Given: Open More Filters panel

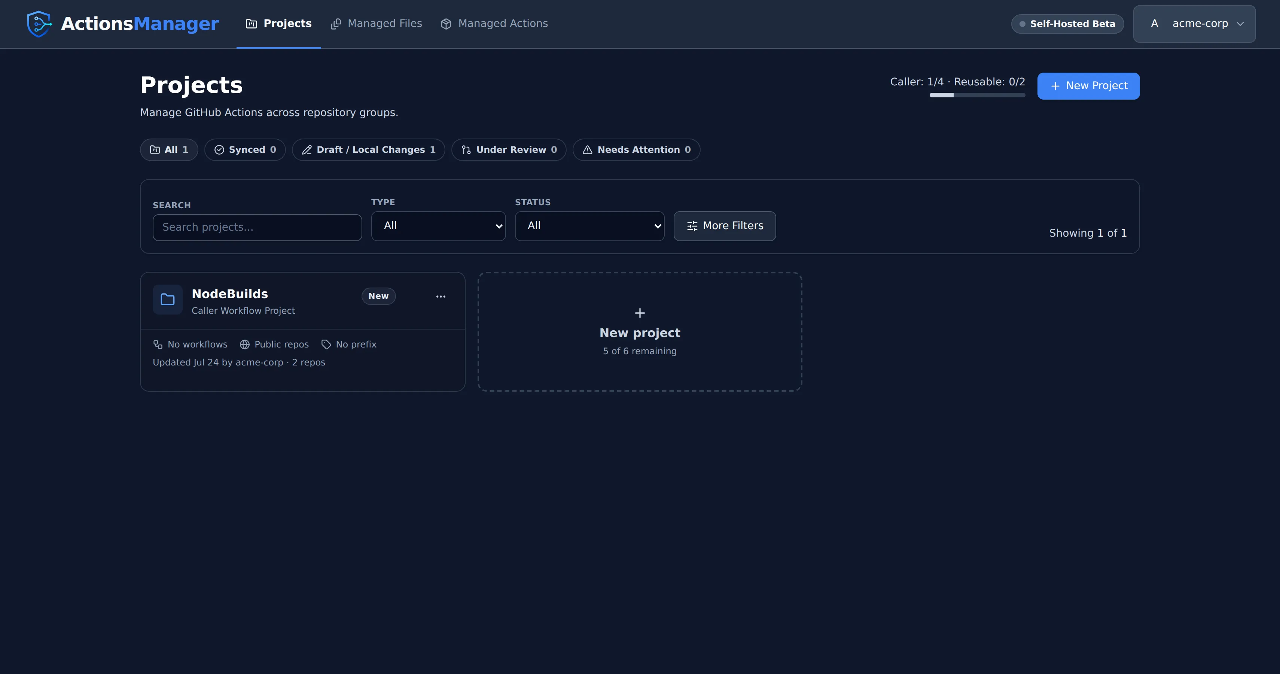Looking at the screenshot, I should (725, 226).
